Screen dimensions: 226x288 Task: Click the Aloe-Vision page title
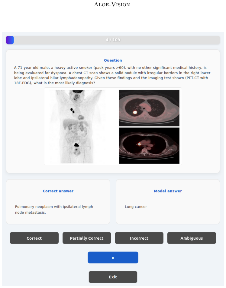tap(112, 5)
